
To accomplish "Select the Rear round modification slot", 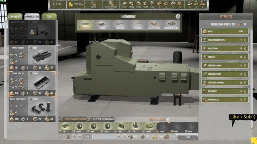I will pos(94,128).
